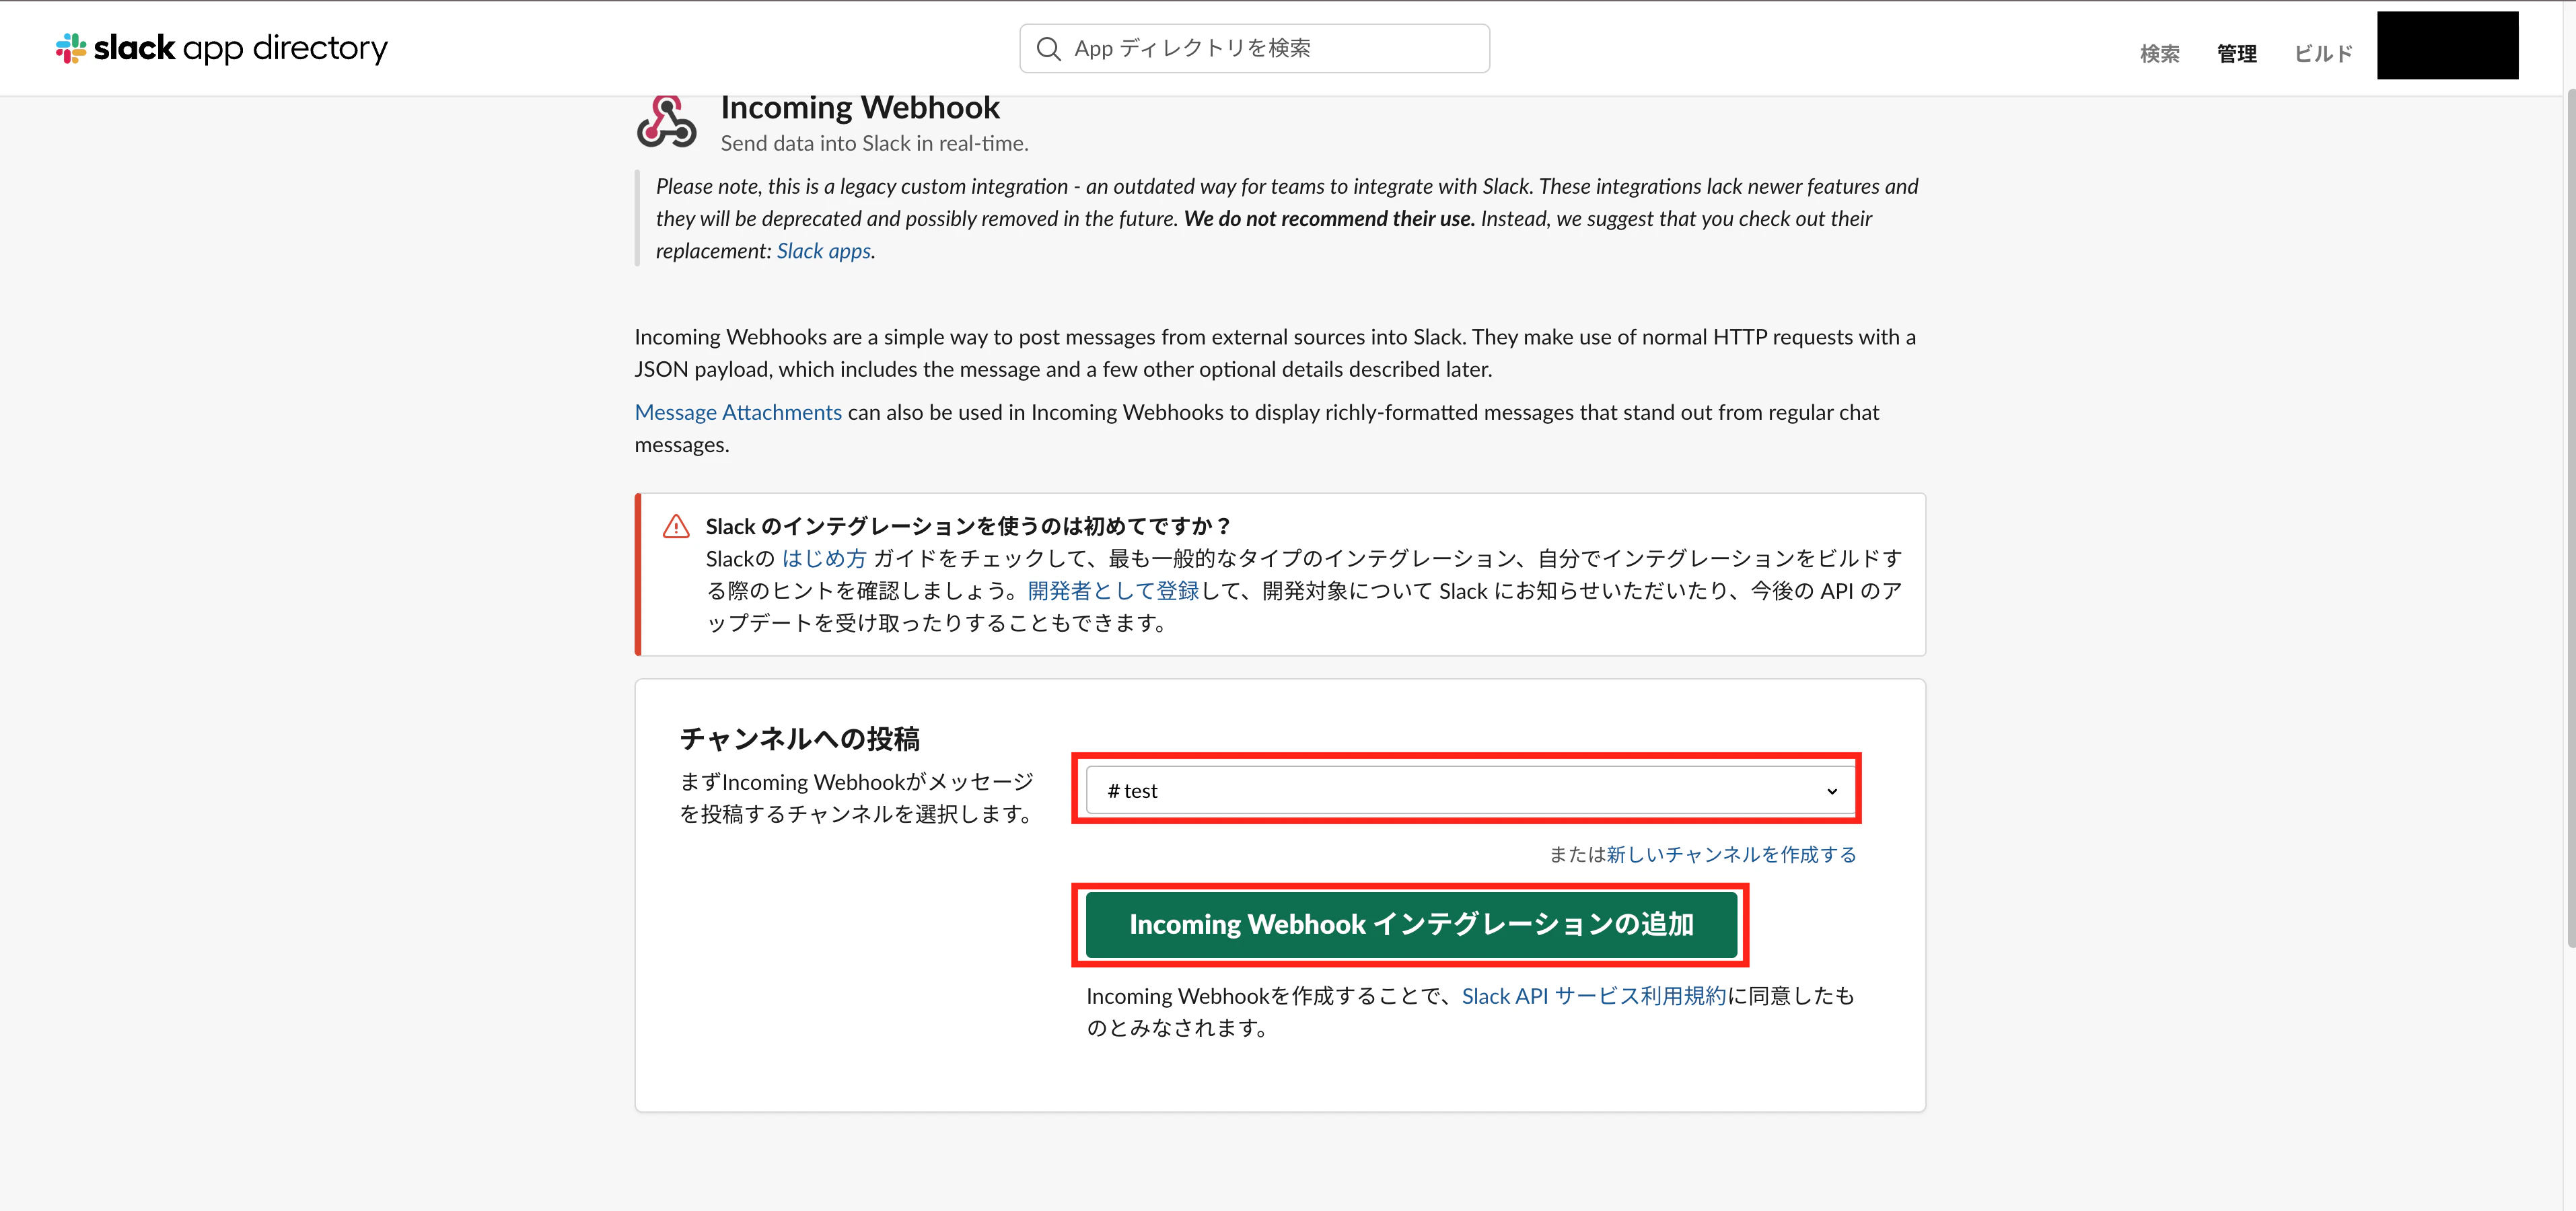Click the Send data into Slack in real-time text
The height and width of the screenshot is (1211, 2576).
click(x=874, y=143)
